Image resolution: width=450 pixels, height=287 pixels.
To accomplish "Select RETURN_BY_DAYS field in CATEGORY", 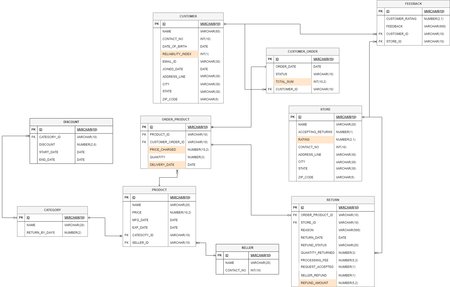I will pyautogui.click(x=40, y=233).
